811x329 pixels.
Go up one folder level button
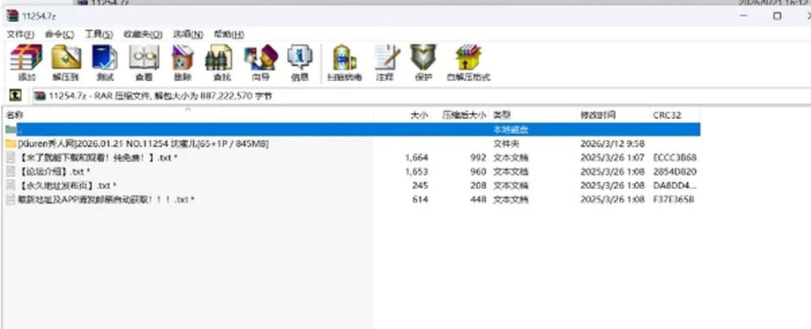pyautogui.click(x=15, y=95)
